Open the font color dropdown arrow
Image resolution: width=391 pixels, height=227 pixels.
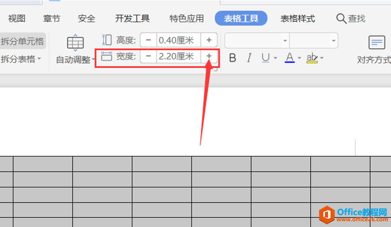300,58
